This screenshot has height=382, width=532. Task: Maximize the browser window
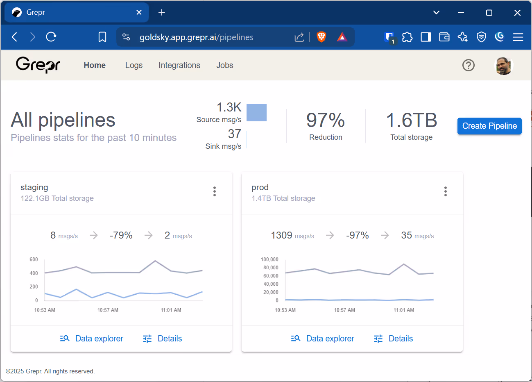click(x=489, y=13)
